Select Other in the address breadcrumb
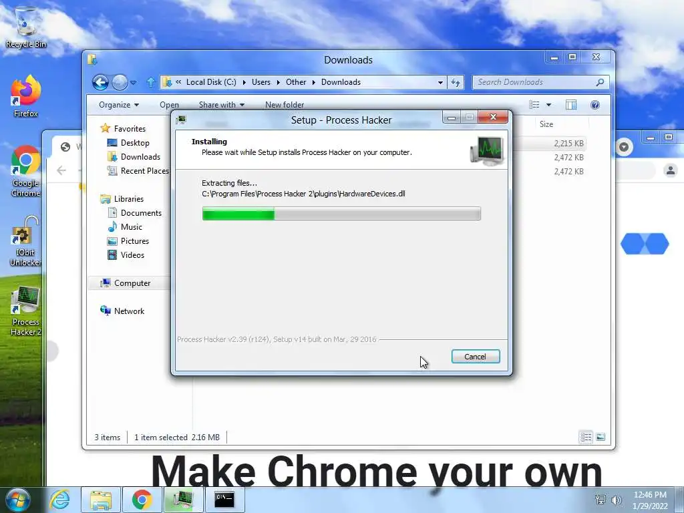The width and height of the screenshot is (684, 513). click(x=296, y=82)
